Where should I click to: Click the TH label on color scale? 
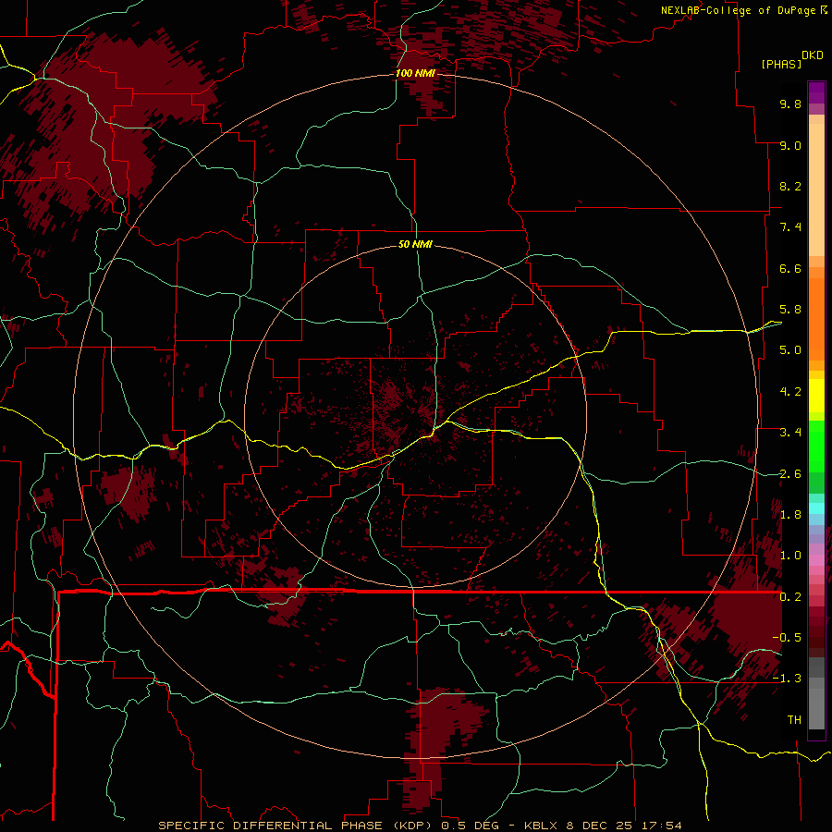click(794, 720)
